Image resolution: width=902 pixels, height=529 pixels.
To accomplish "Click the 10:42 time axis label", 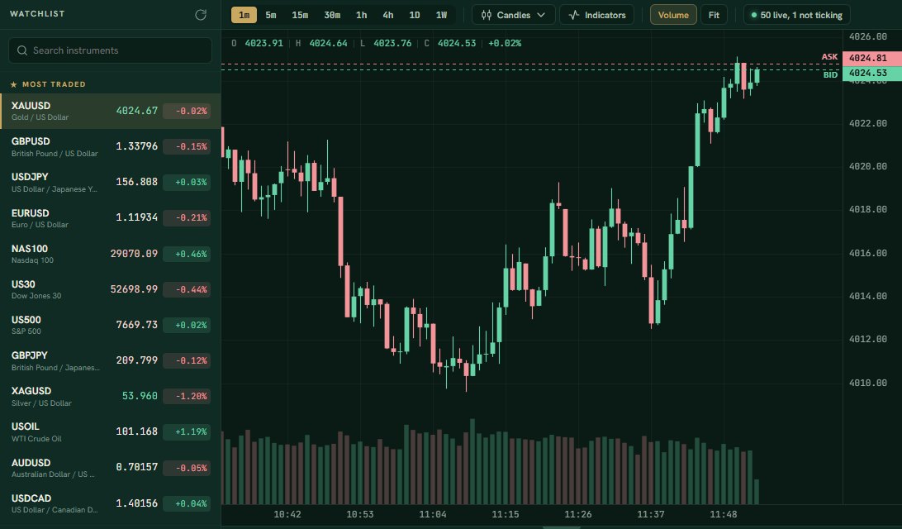I will (x=287, y=515).
